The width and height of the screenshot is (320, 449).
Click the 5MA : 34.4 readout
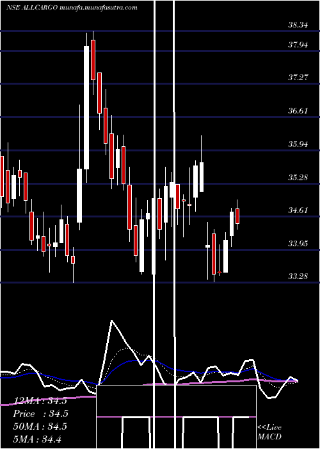[x=37, y=439]
